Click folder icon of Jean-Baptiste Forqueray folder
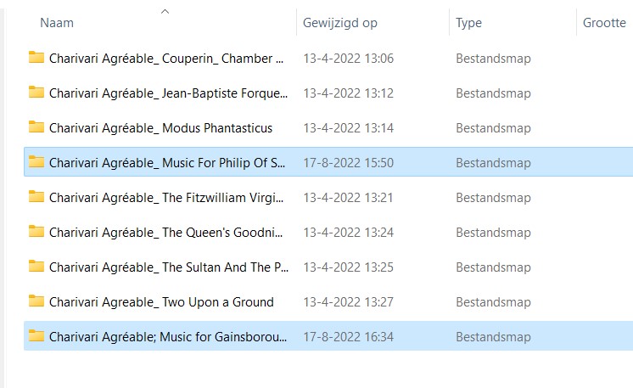Viewport: 633px width, 388px height. click(36, 93)
